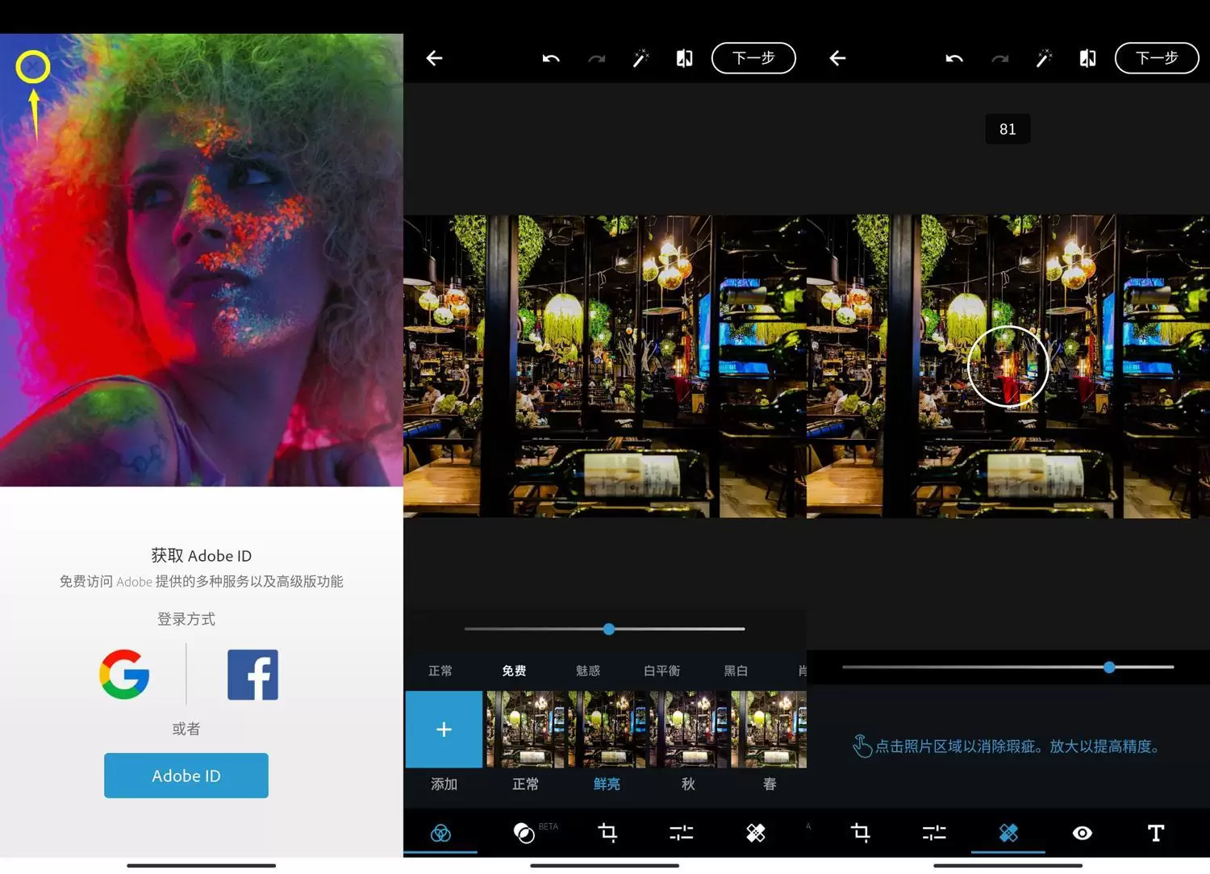This screenshot has width=1210, height=874.
Task: Open the Healing bandage tool in the filters screen
Action: [x=756, y=833]
